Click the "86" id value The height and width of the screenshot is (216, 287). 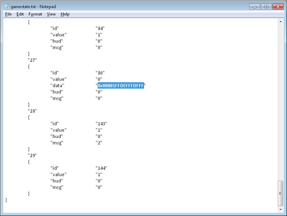(x=100, y=73)
